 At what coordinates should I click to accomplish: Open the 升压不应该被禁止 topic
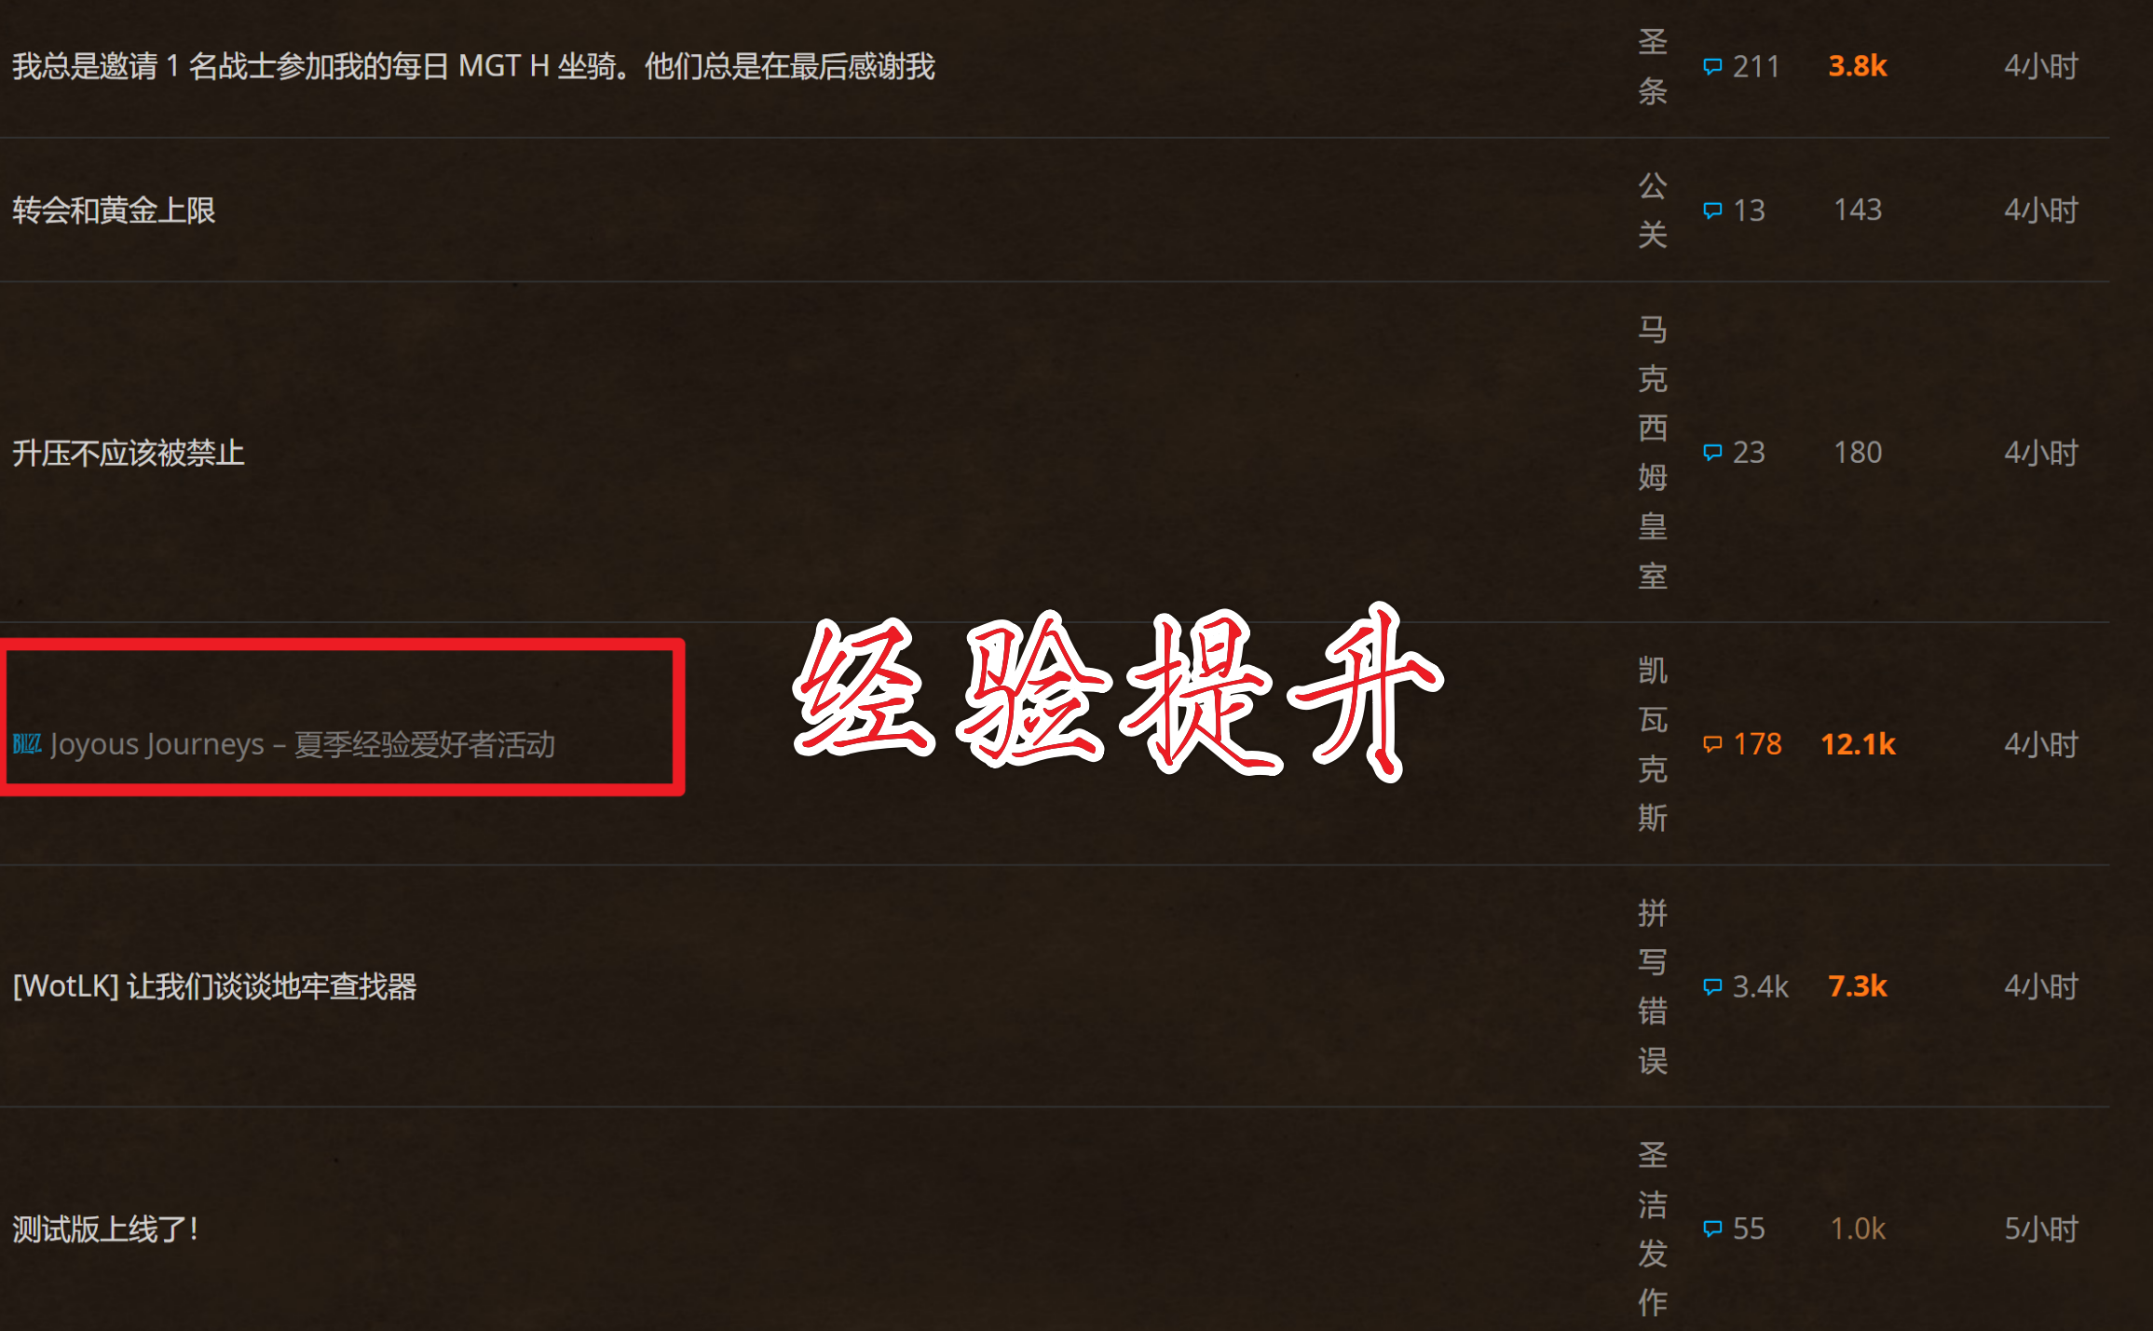tap(129, 453)
